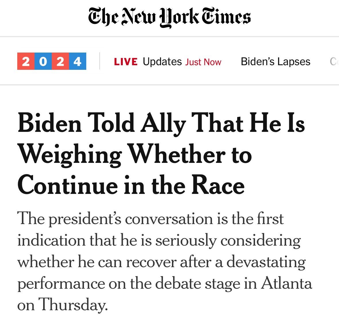Click the word "Weighing" in the headline

(x=70, y=155)
